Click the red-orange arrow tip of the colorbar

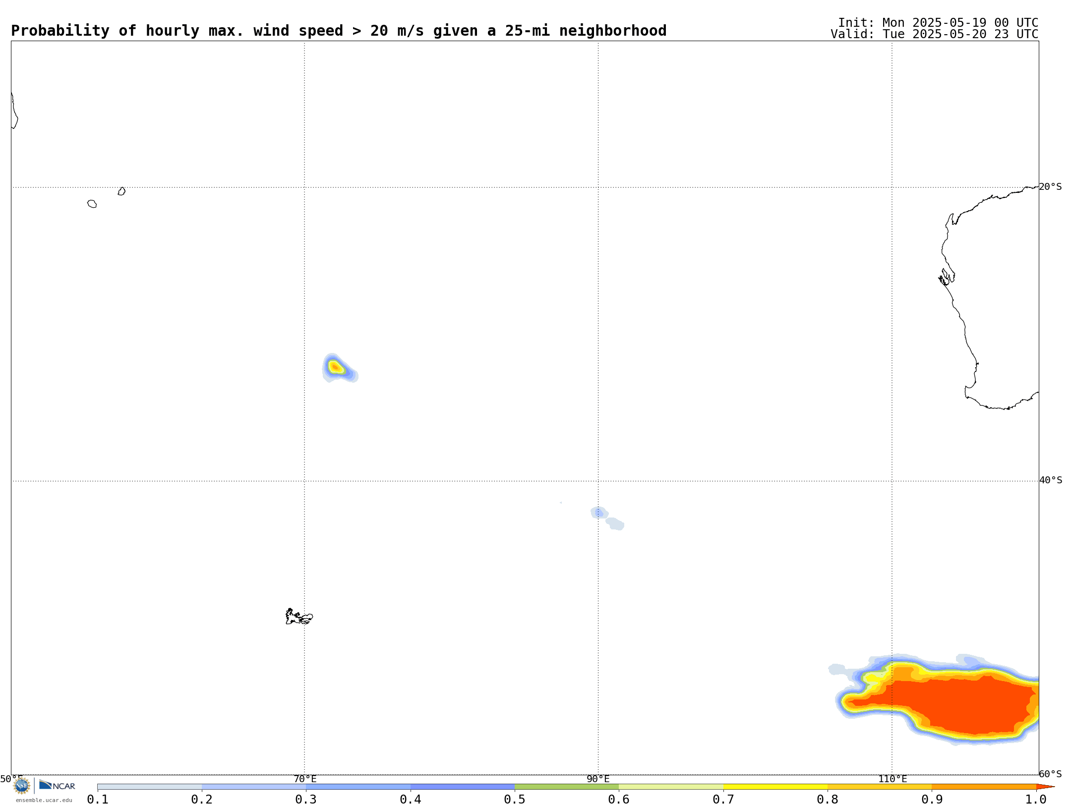tap(1045, 787)
